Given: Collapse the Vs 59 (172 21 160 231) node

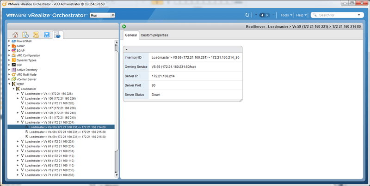Looking at the screenshot, I should [18, 122].
